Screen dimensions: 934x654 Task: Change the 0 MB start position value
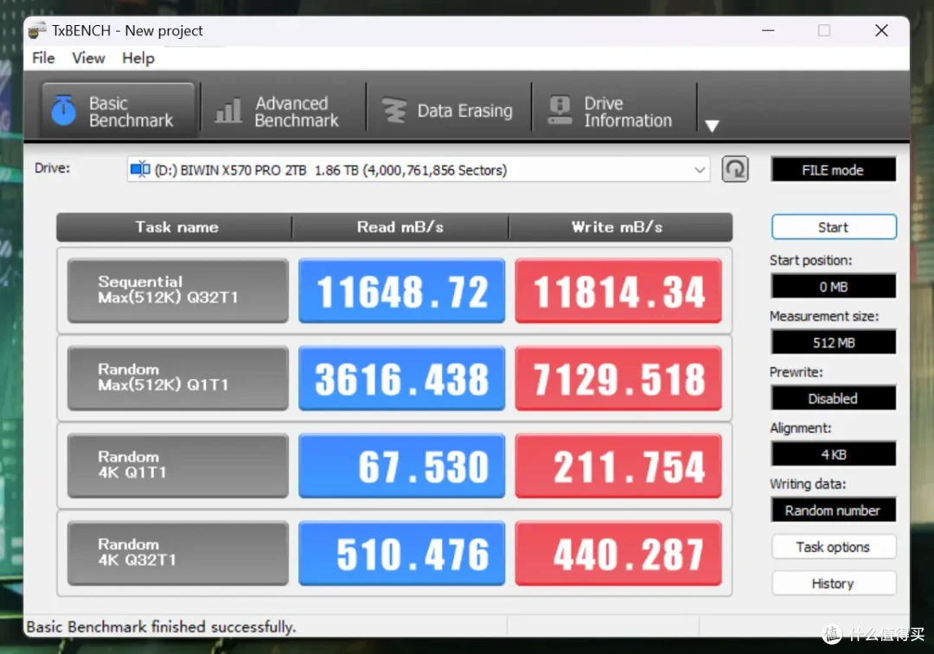tap(834, 287)
